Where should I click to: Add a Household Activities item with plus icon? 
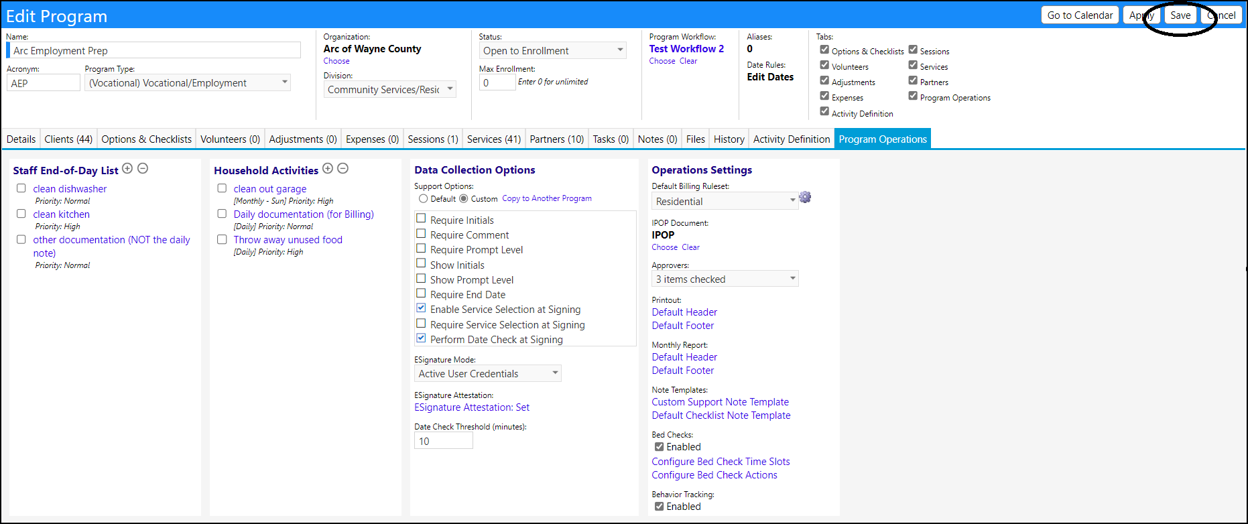pyautogui.click(x=328, y=169)
